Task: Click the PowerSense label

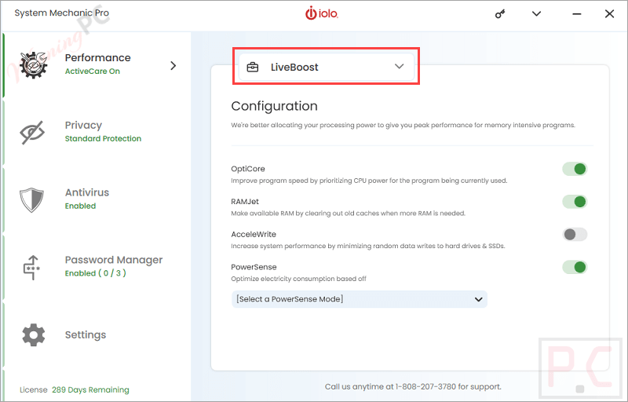Action: (x=254, y=267)
